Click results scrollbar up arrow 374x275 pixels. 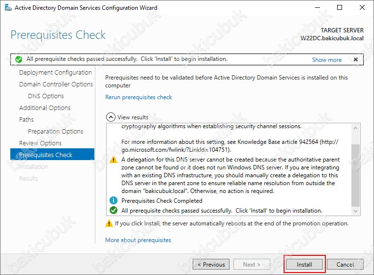[x=356, y=128]
